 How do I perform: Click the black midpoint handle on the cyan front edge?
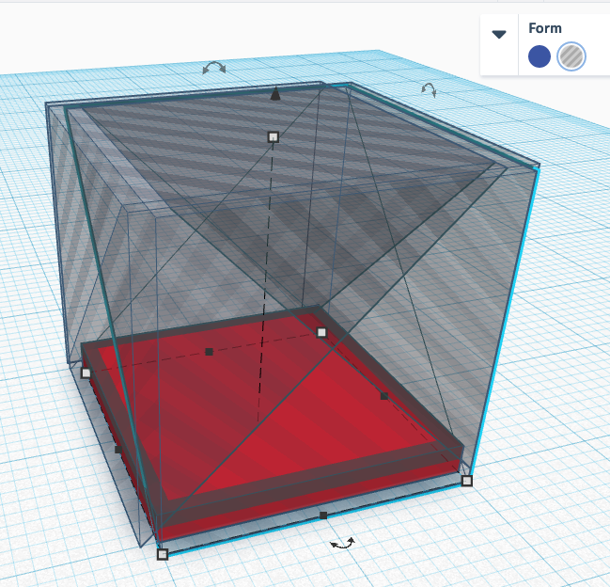click(323, 516)
